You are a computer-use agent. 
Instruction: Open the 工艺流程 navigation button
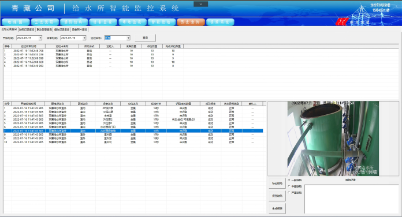[45, 22]
